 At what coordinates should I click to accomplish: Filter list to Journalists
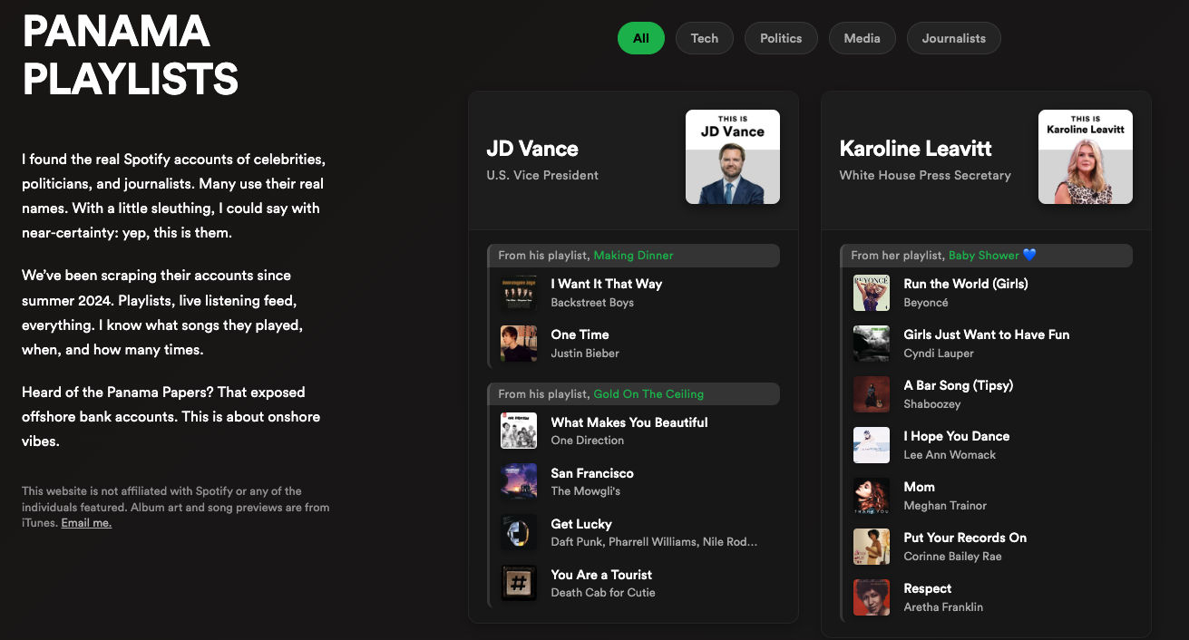click(x=953, y=38)
